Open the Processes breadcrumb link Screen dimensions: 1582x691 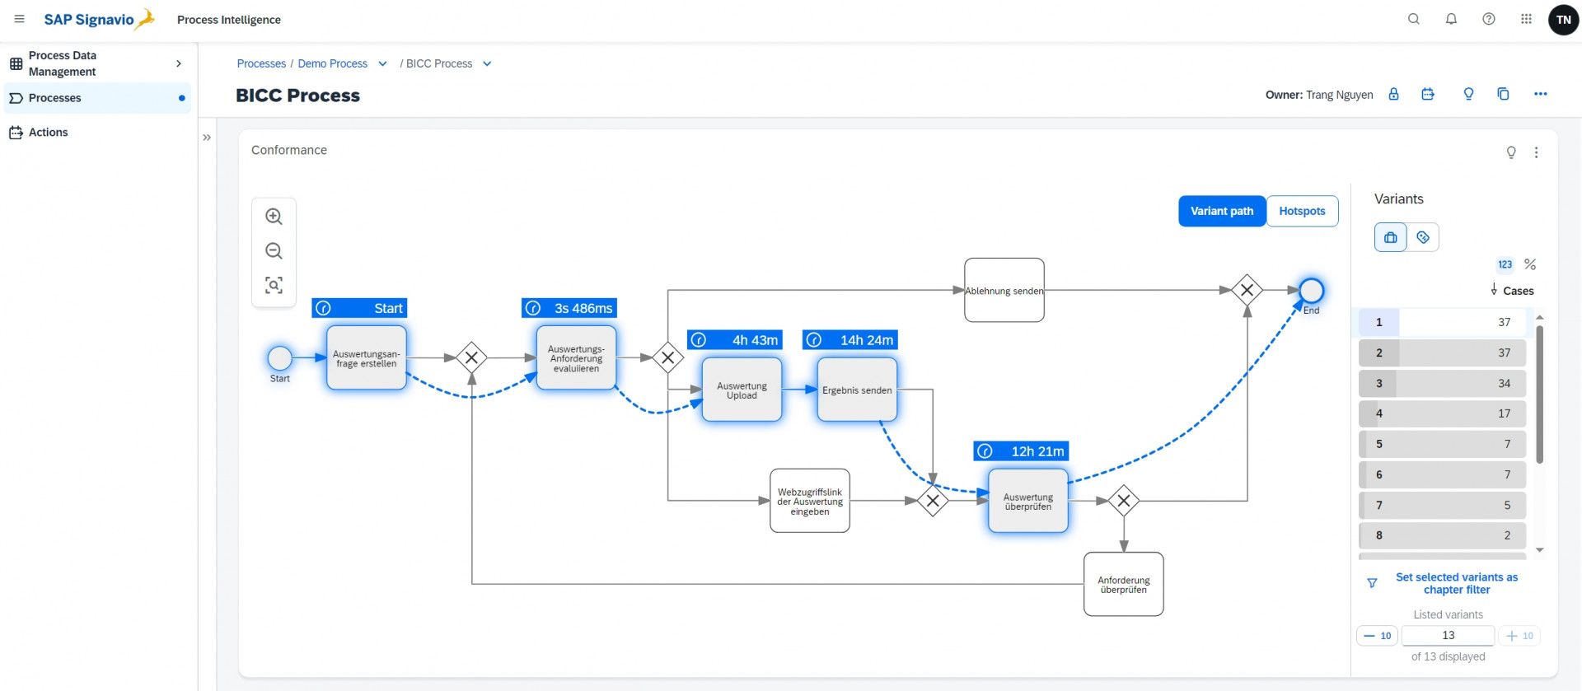pyautogui.click(x=261, y=64)
